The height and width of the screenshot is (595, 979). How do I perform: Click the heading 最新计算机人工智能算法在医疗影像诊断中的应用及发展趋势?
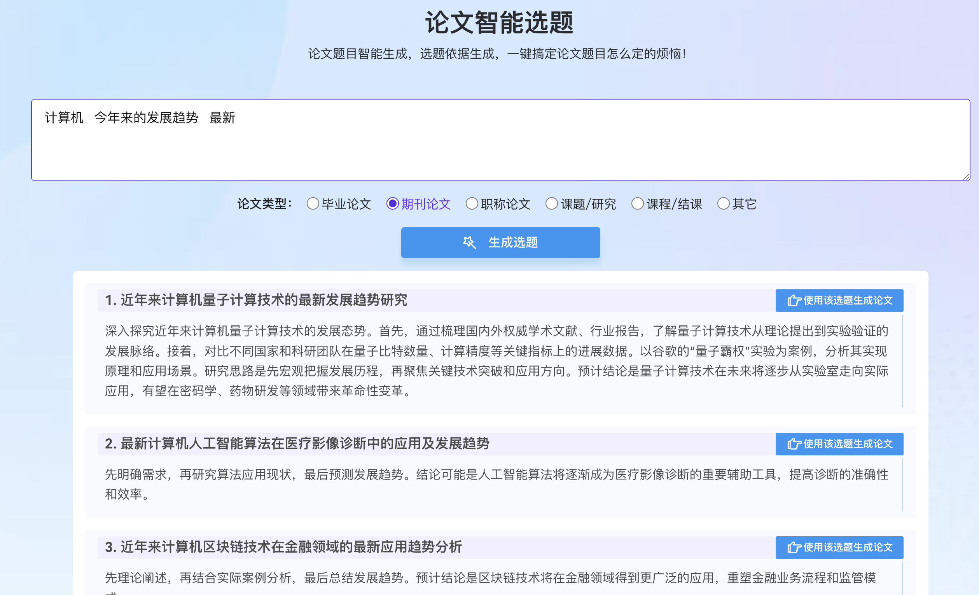click(x=297, y=444)
